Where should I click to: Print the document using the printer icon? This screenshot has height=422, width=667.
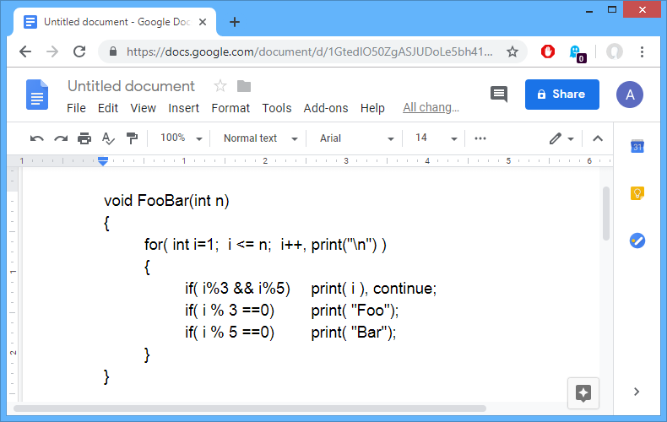click(x=84, y=138)
